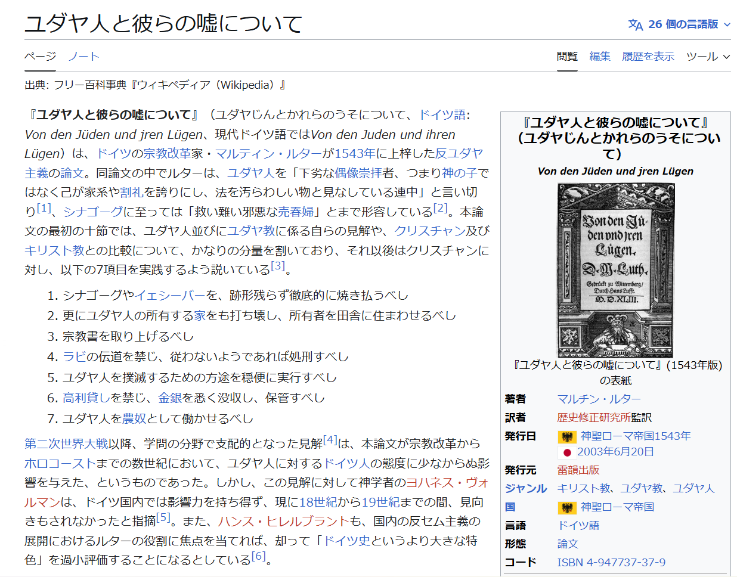Open the 雷韻出版 publisher link
737x577 pixels.
578,470
